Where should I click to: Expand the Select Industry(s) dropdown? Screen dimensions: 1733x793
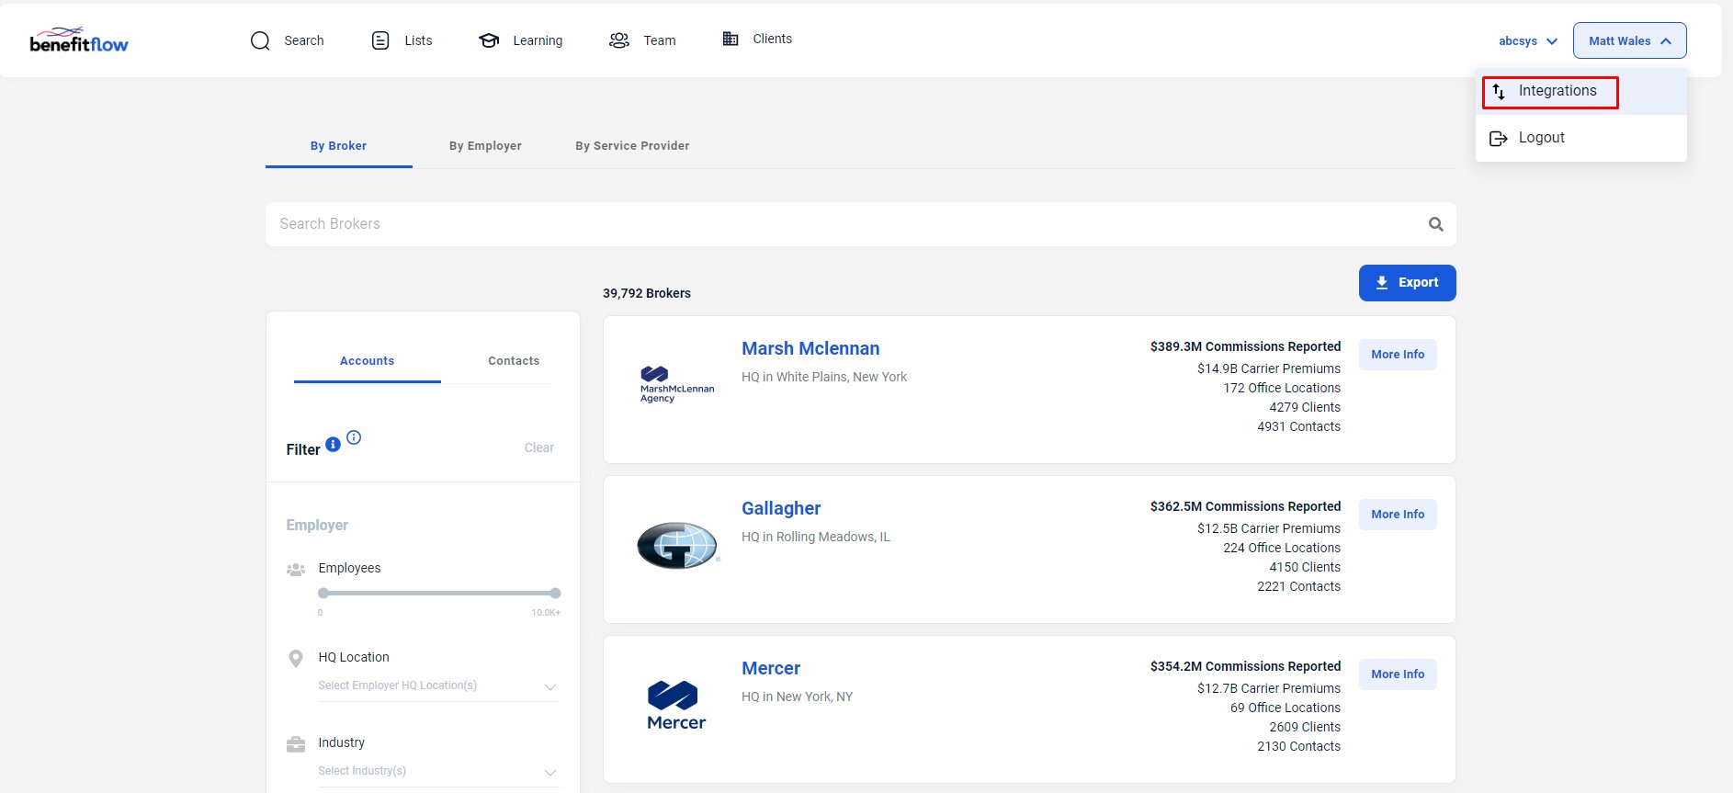(x=438, y=771)
